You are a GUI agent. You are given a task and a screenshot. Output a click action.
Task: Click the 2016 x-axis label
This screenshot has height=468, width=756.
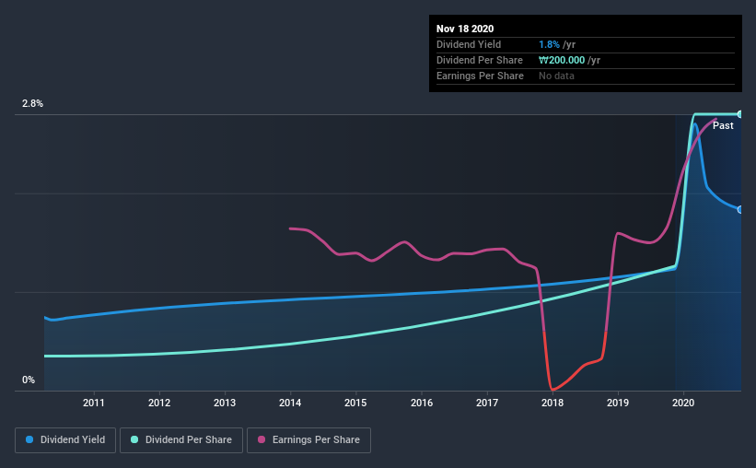[422, 403]
